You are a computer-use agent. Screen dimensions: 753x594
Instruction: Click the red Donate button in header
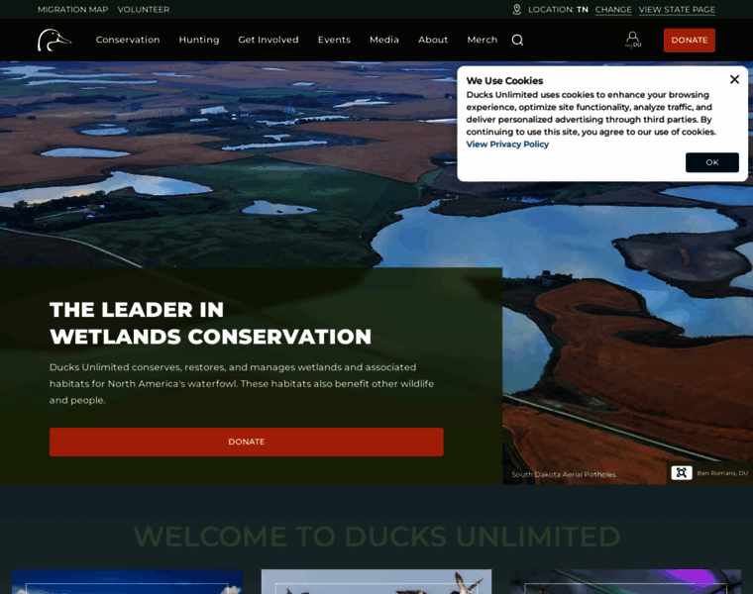pyautogui.click(x=689, y=40)
